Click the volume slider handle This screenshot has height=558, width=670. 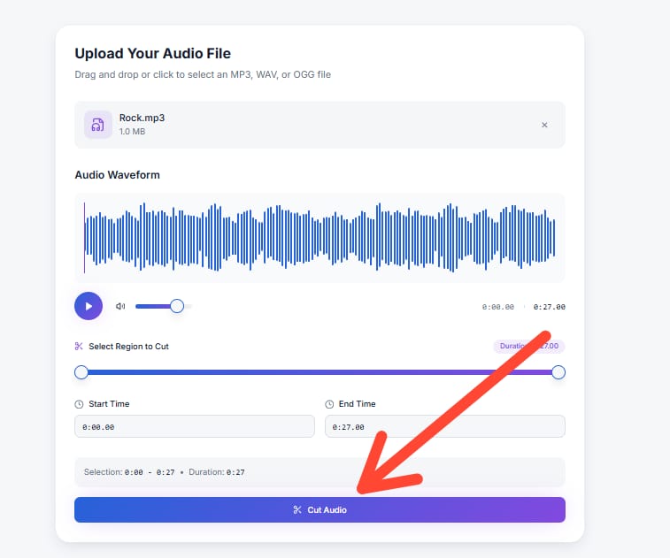[x=177, y=306]
